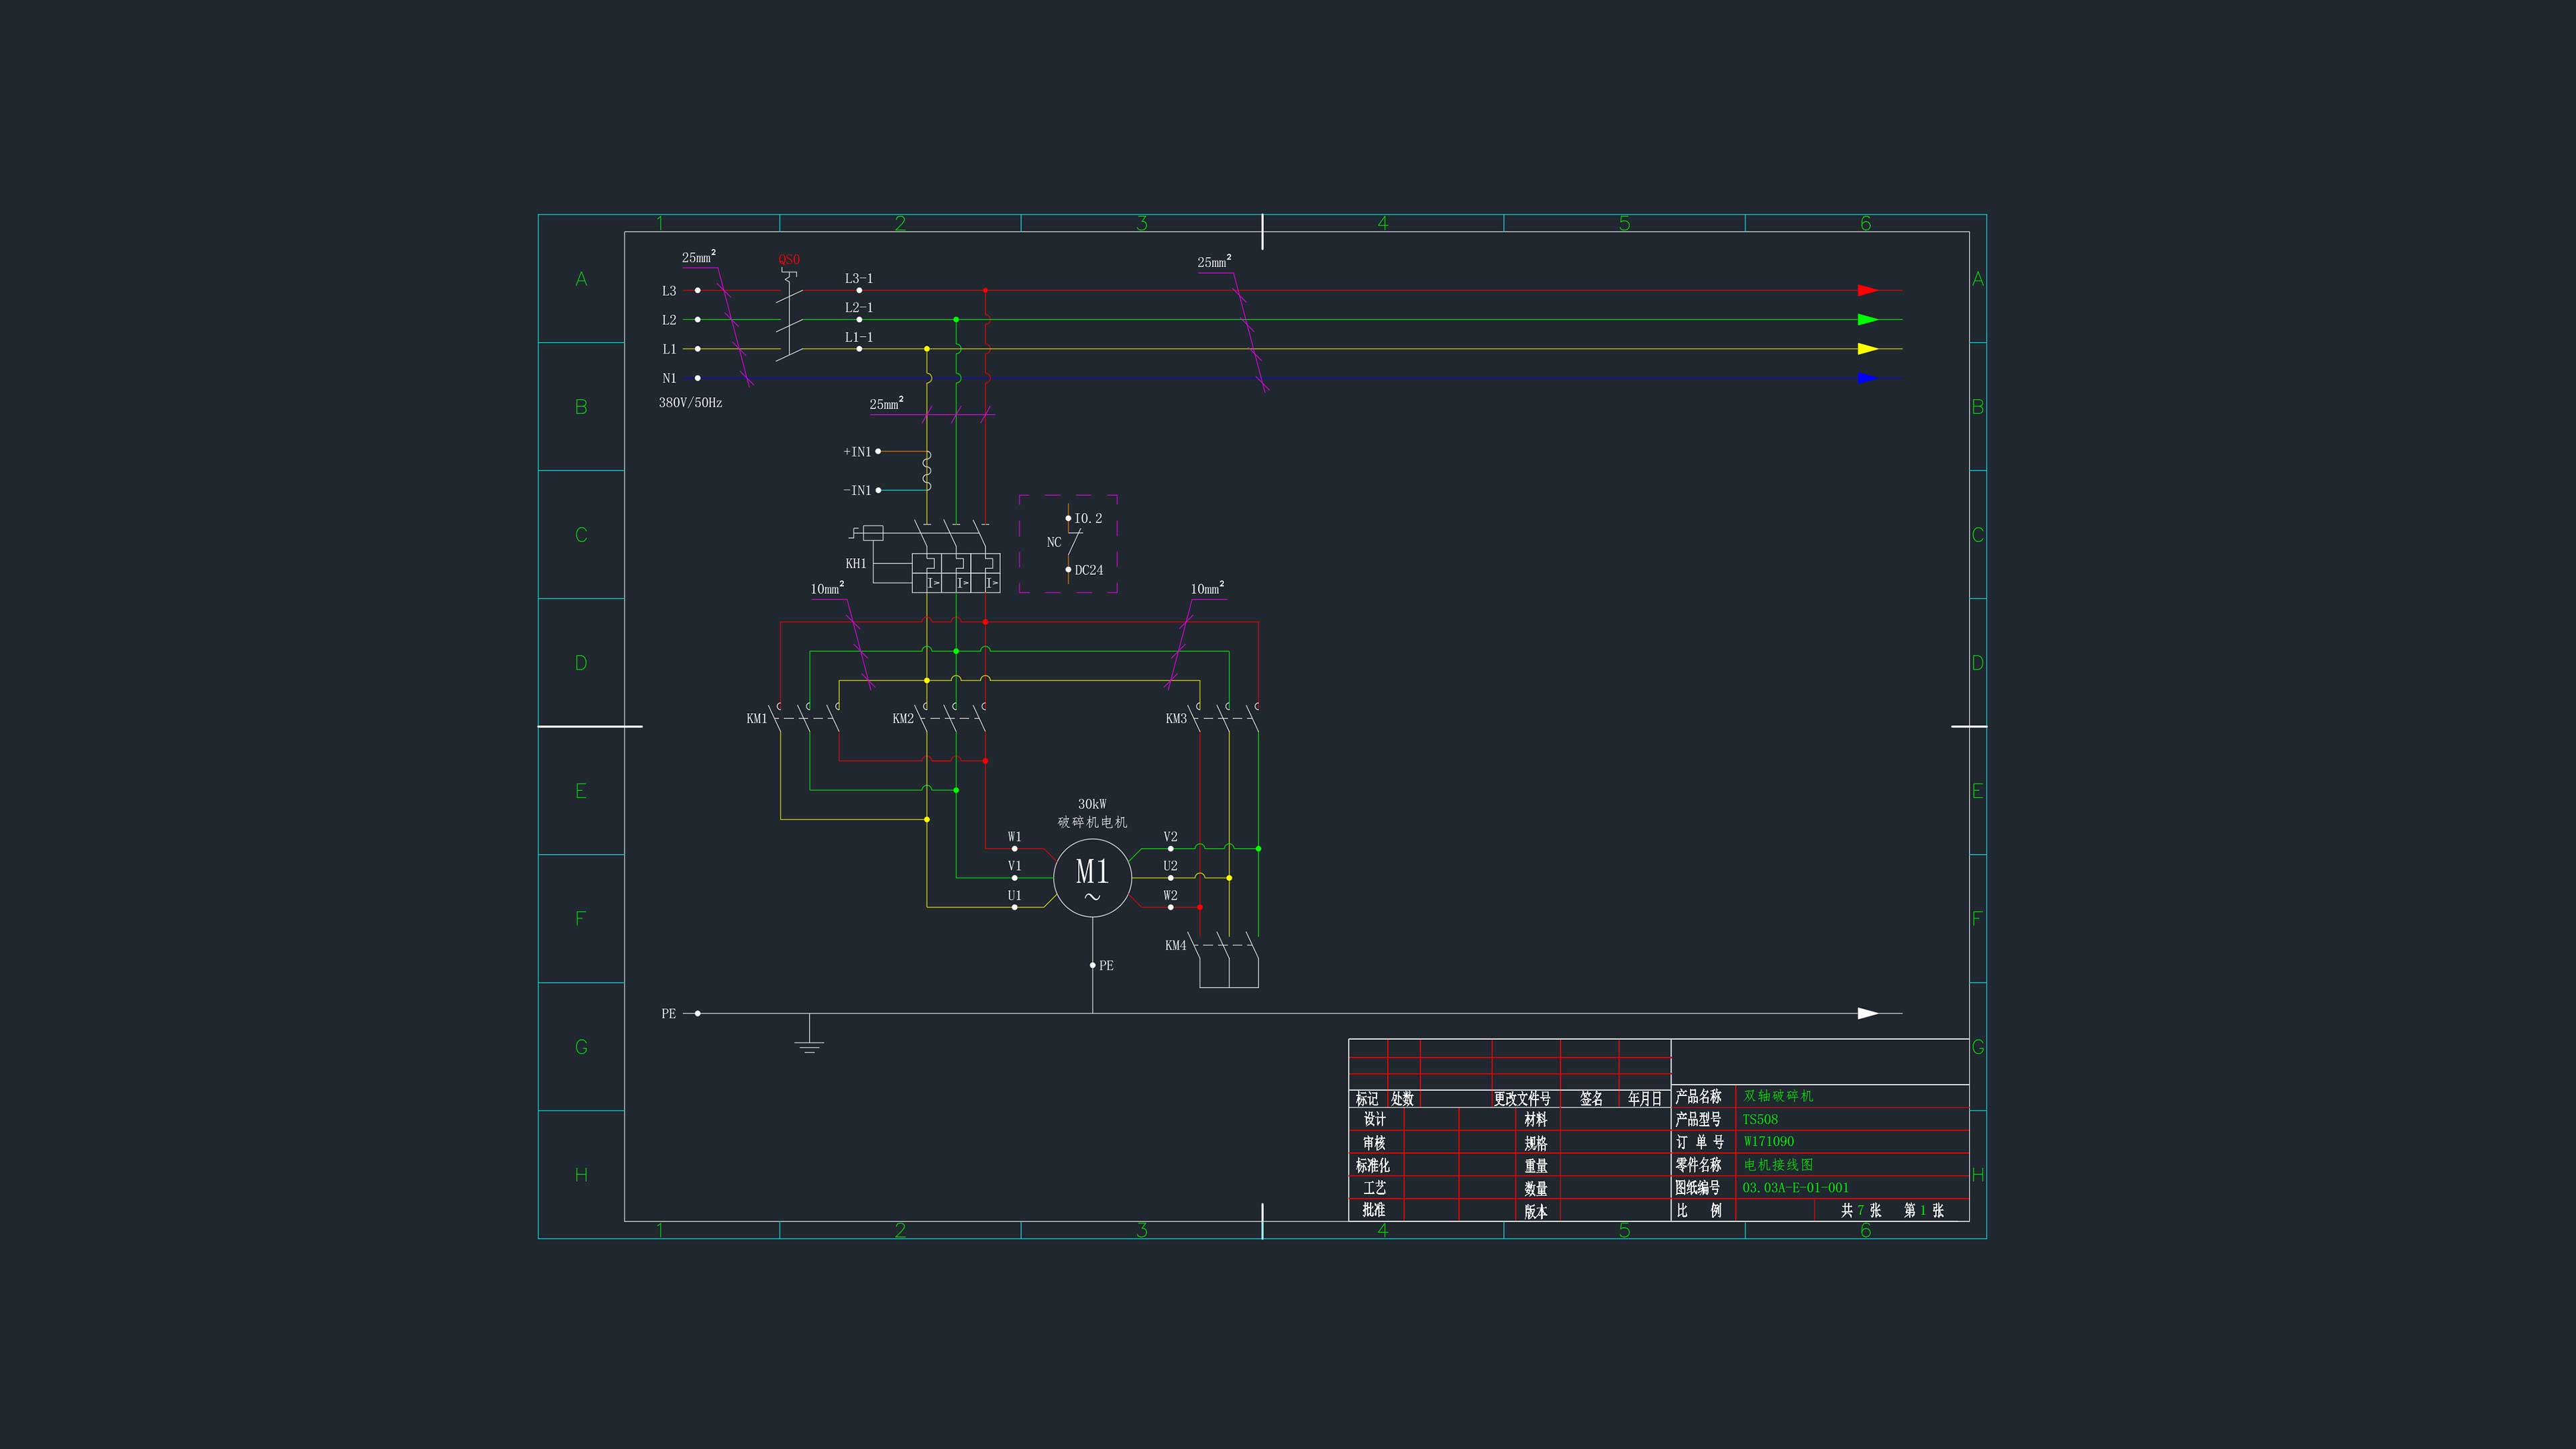Click the 产品名称 title block cell
Screen dimensions: 2576x1449
click(1699, 1097)
